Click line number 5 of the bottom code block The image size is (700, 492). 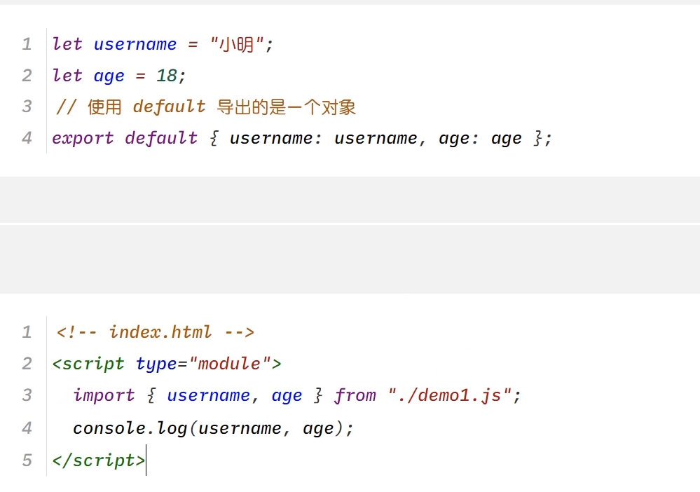click(27, 460)
